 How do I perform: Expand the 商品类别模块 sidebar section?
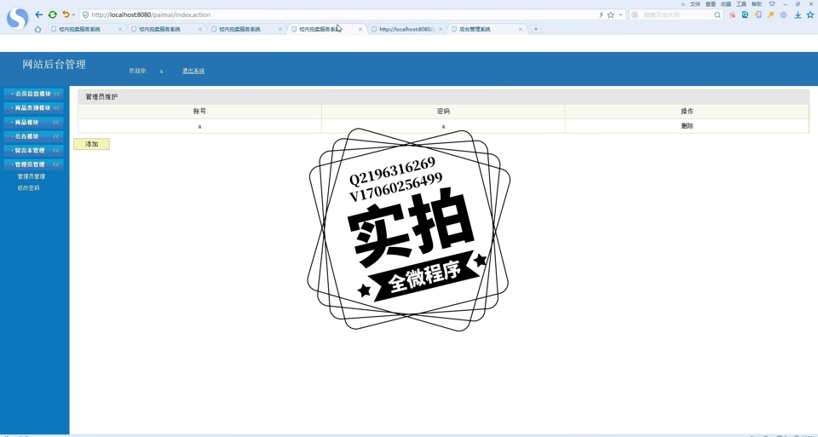[33, 108]
